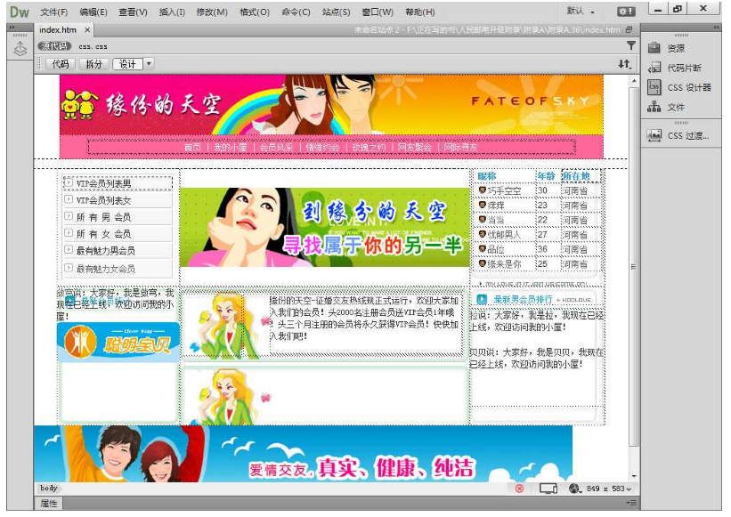Toggle the 源代码 source code button
731x517 pixels.
point(54,45)
